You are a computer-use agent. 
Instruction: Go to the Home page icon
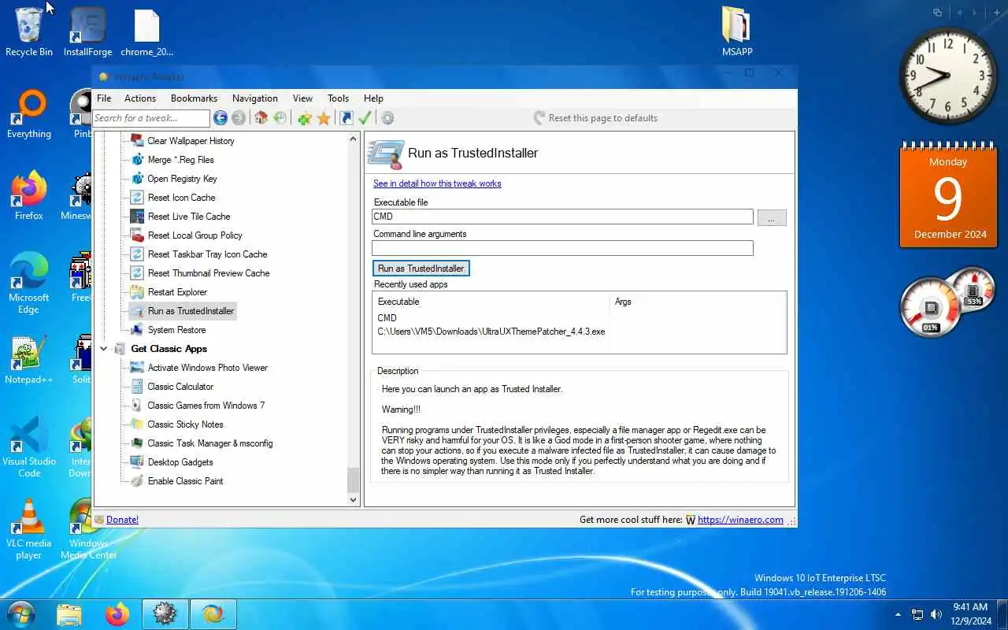coord(261,118)
